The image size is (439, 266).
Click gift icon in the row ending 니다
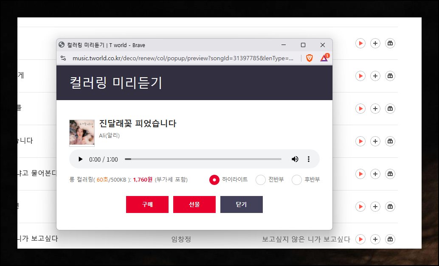390,141
